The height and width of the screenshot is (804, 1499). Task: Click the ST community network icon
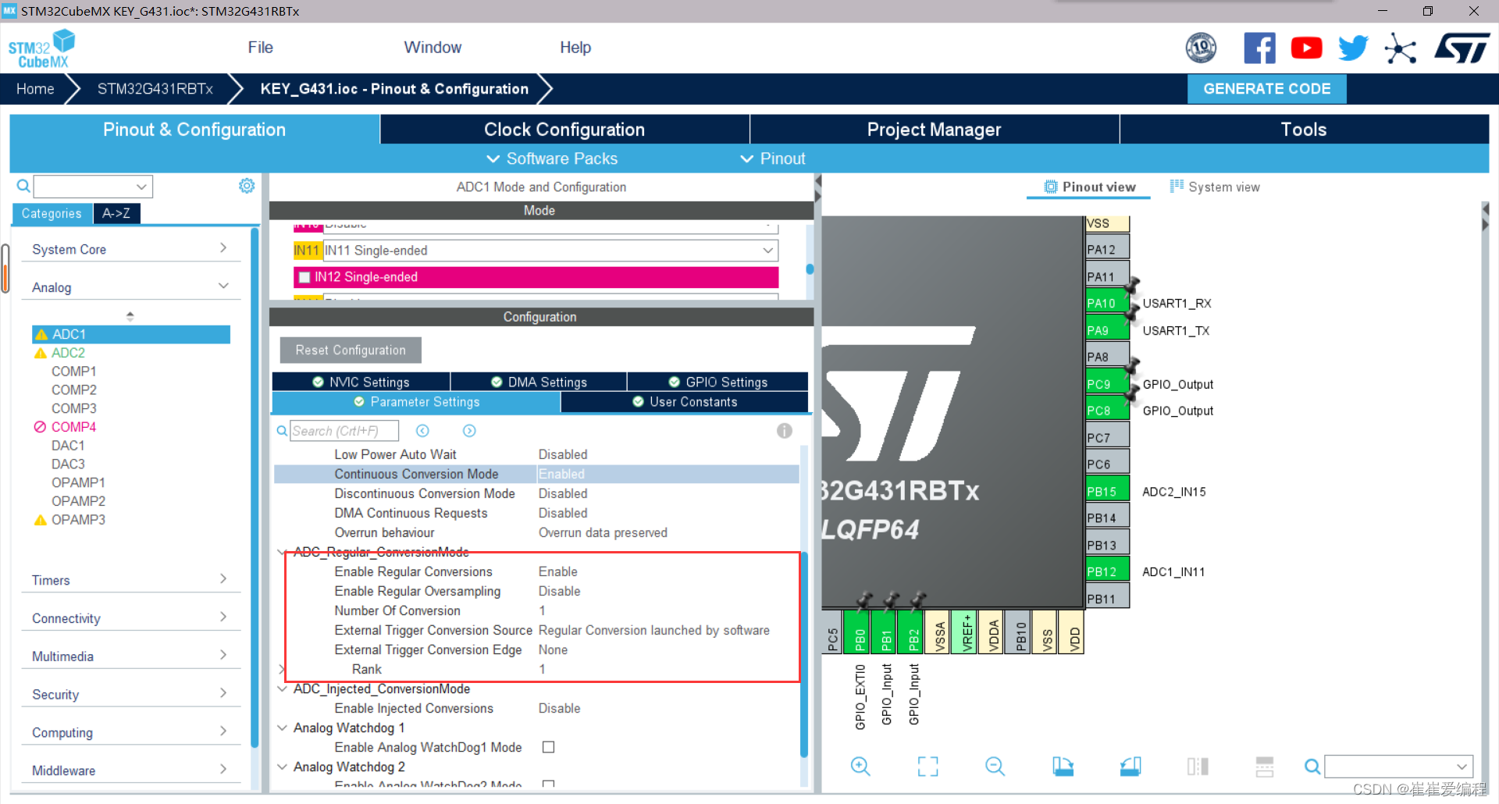click(x=1400, y=48)
